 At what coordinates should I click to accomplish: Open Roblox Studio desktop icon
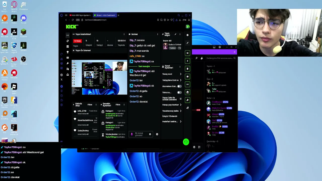click(14, 88)
